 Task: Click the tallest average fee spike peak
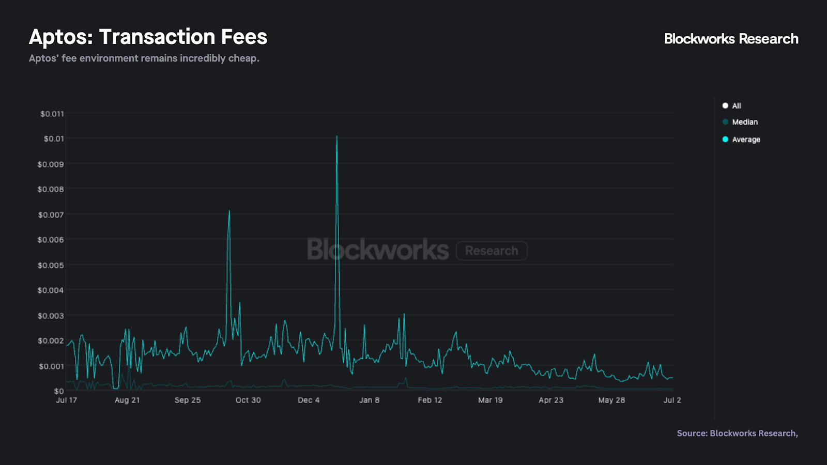(x=337, y=137)
